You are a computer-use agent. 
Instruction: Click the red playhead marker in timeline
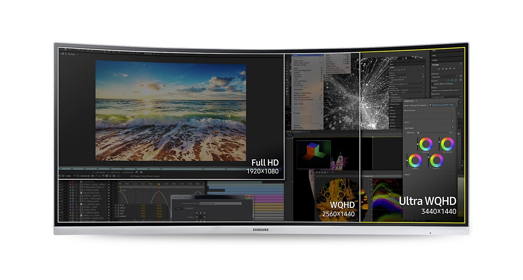tap(159, 184)
